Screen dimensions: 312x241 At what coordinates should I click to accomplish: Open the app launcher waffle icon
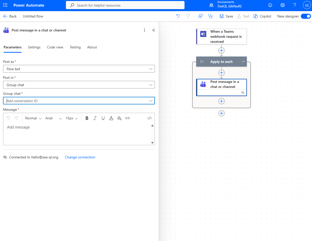point(5,5)
